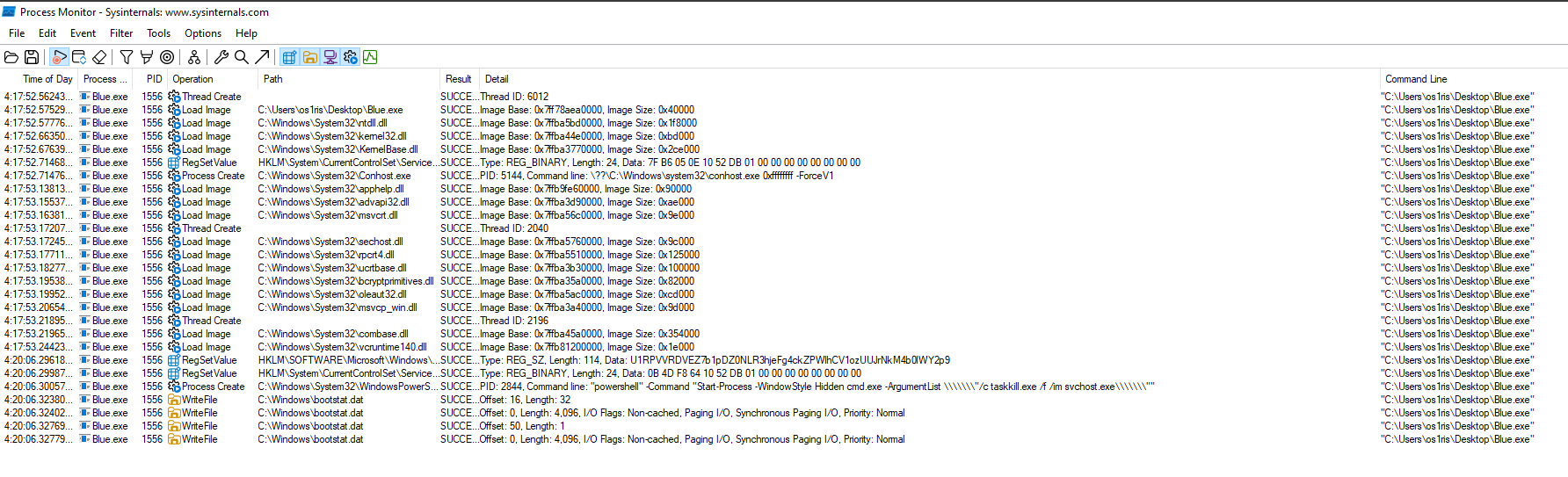This screenshot has height=477, width=1568.
Task: Click the WriteFile icon in the 4:20:06.32380 row
Action: click(174, 400)
